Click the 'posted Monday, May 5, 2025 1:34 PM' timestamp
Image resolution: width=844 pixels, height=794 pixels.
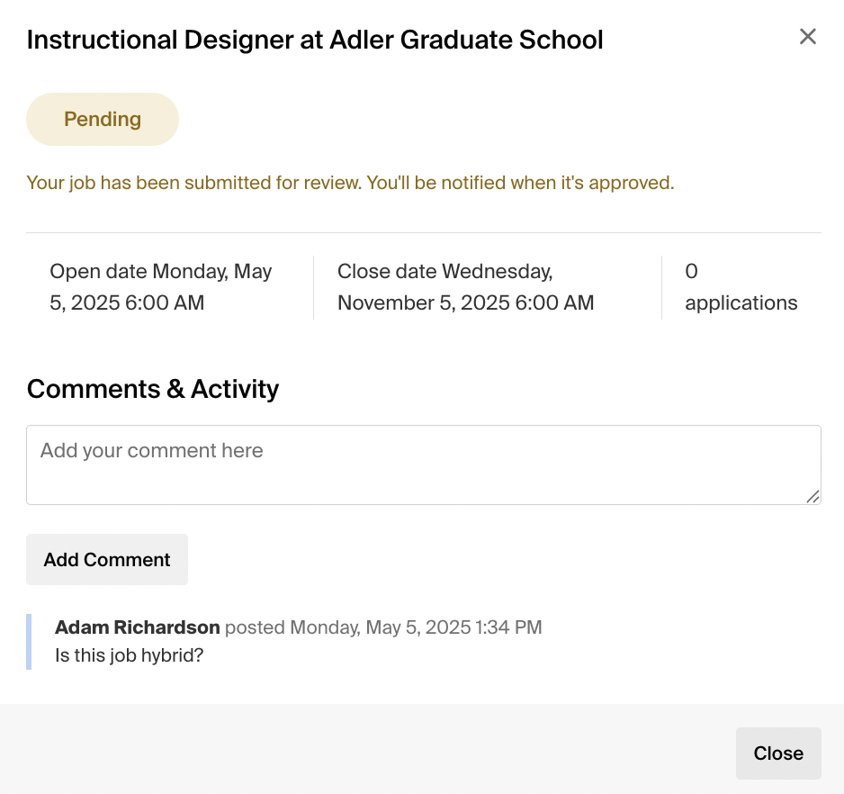tap(383, 627)
